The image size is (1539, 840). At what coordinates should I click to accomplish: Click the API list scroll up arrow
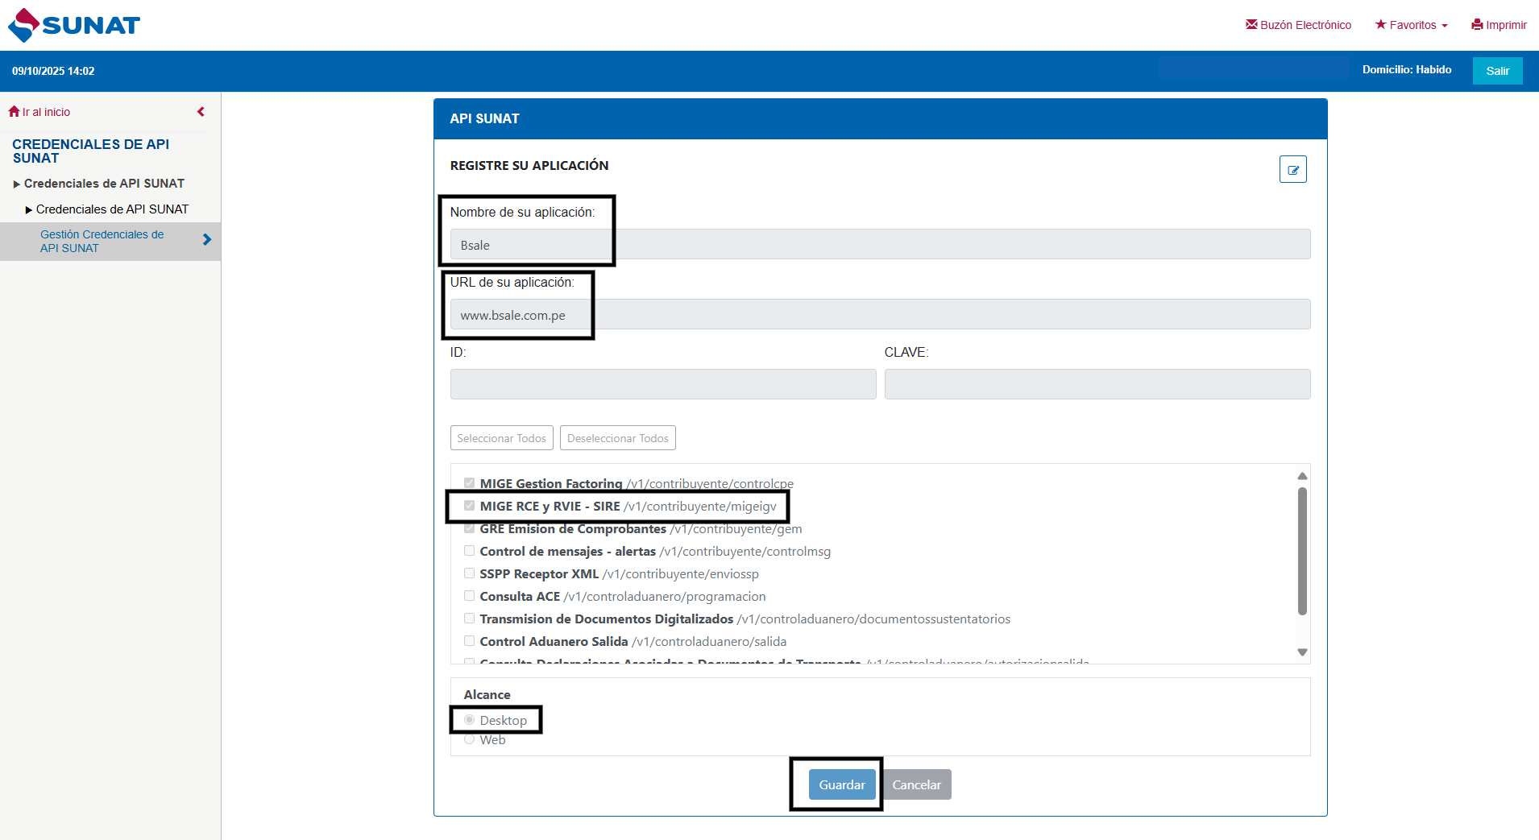(x=1302, y=476)
